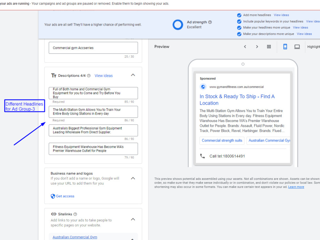Click Commercial strength suits sitelink chip
320x240 pixels.
point(222,140)
